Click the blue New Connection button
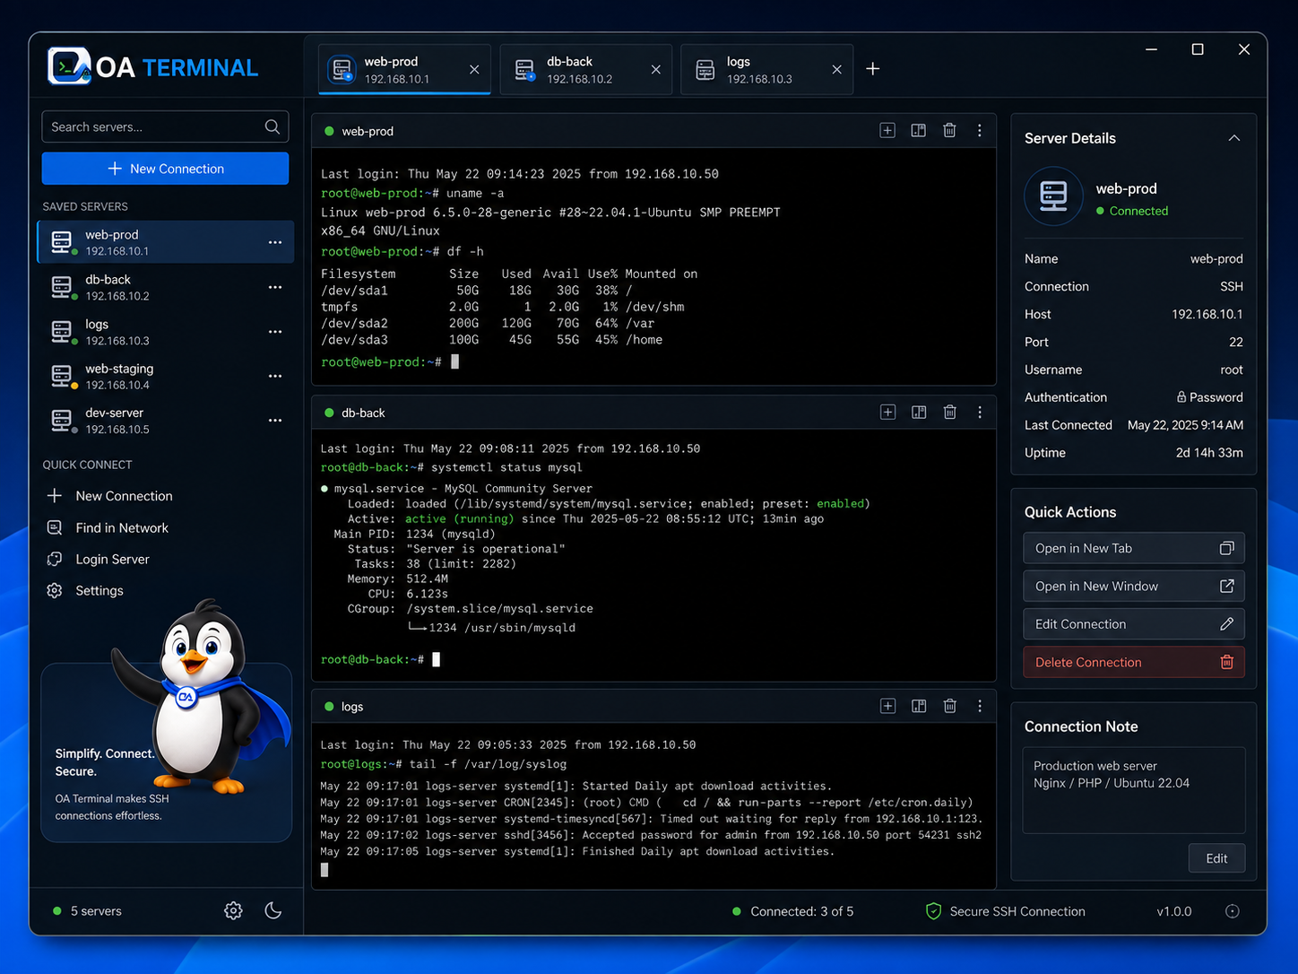The width and height of the screenshot is (1298, 974). tap(165, 169)
